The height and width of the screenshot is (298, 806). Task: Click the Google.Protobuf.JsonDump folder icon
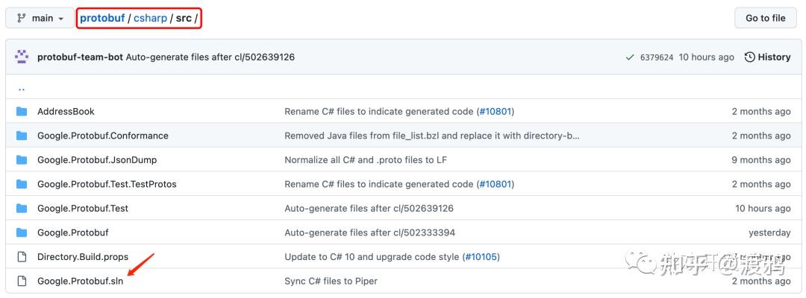(x=22, y=160)
